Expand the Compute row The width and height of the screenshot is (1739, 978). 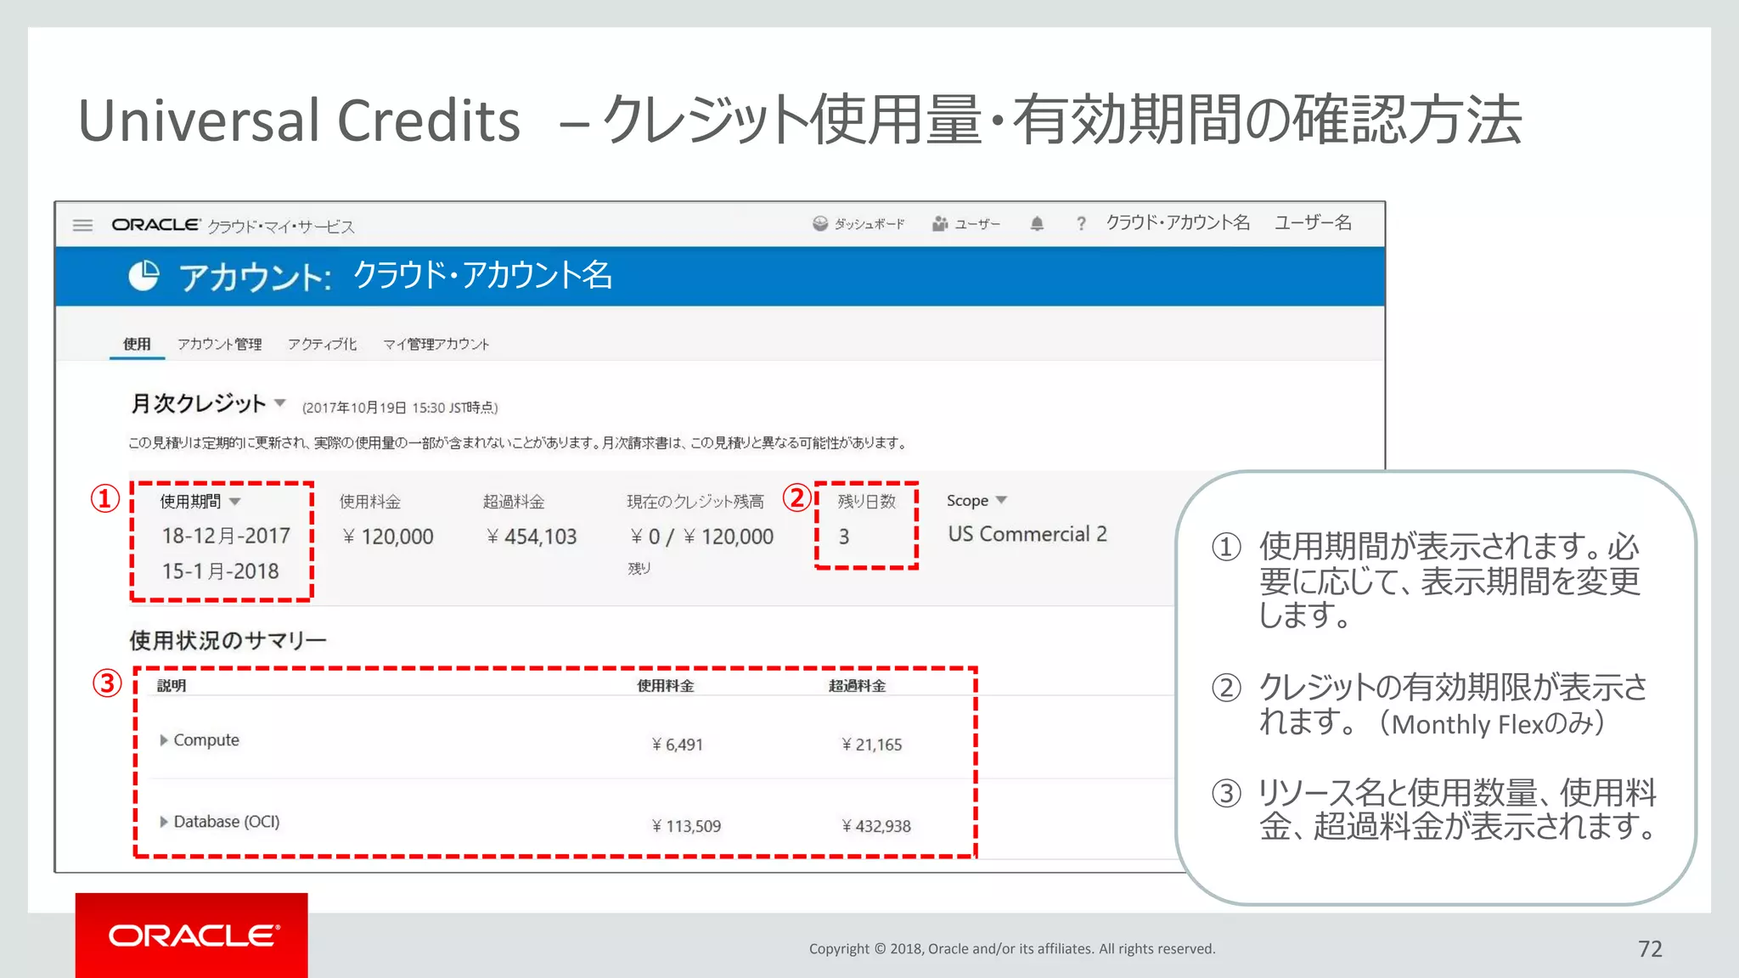coord(164,740)
